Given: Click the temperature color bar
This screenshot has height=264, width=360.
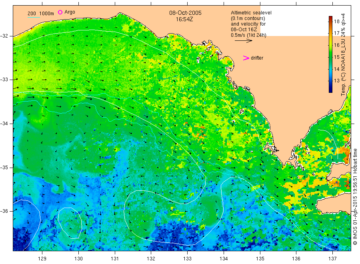Looking at the screenshot, I should tap(330, 54).
